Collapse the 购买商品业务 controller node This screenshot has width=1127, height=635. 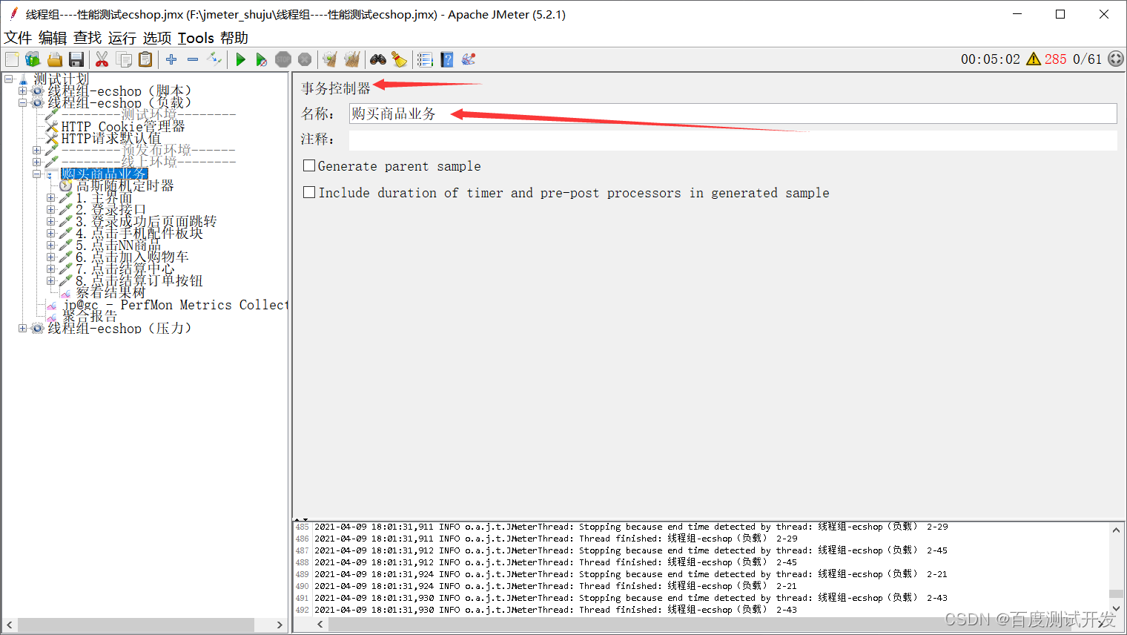[x=36, y=174]
